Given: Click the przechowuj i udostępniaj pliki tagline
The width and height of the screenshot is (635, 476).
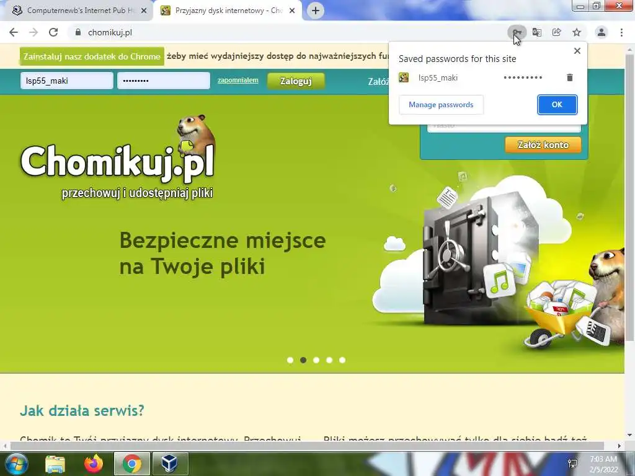Looking at the screenshot, I should click(x=137, y=193).
